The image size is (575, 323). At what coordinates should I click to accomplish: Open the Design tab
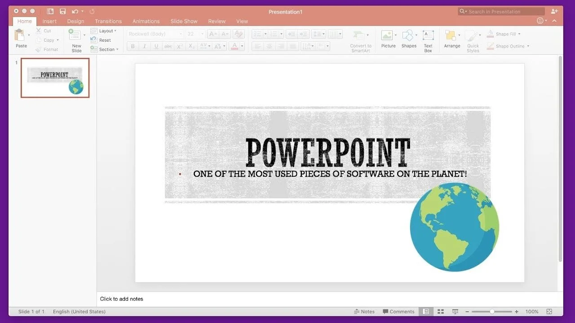[75, 21]
